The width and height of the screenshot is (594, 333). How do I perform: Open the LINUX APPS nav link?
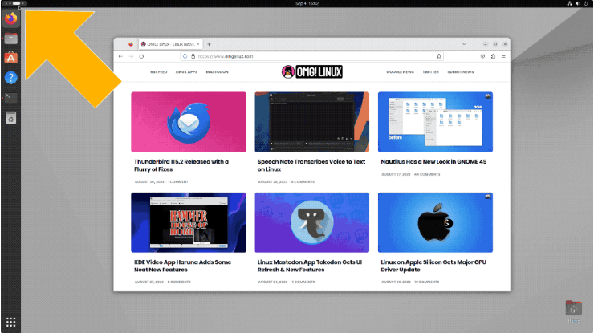[186, 72]
